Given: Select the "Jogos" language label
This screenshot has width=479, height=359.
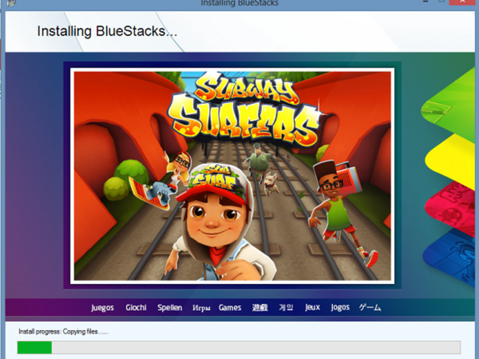Looking at the screenshot, I should click(340, 308).
